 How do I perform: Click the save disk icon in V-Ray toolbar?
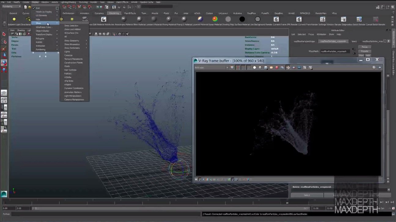[266, 67]
